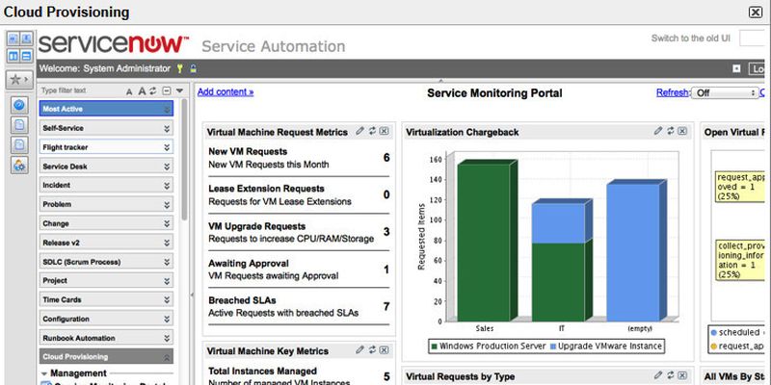Image resolution: width=771 pixels, height=385 pixels.
Task: Edit the Virtualization Chargeback widget
Action: point(658,131)
